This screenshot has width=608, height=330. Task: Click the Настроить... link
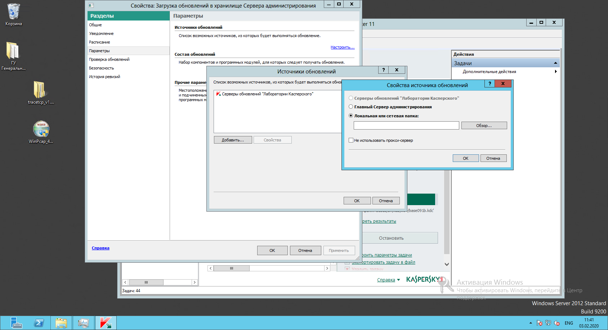click(x=342, y=47)
